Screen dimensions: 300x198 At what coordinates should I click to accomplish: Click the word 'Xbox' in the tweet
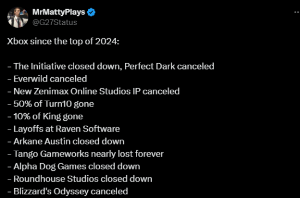17,41
